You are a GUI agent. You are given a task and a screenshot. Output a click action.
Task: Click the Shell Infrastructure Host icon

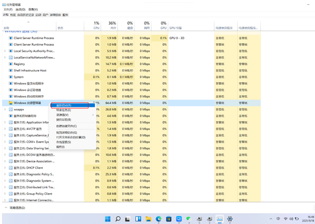tap(10, 70)
